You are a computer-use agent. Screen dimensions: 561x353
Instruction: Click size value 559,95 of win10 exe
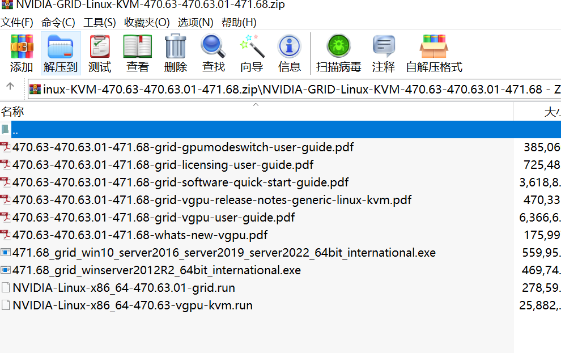pyautogui.click(x=541, y=253)
